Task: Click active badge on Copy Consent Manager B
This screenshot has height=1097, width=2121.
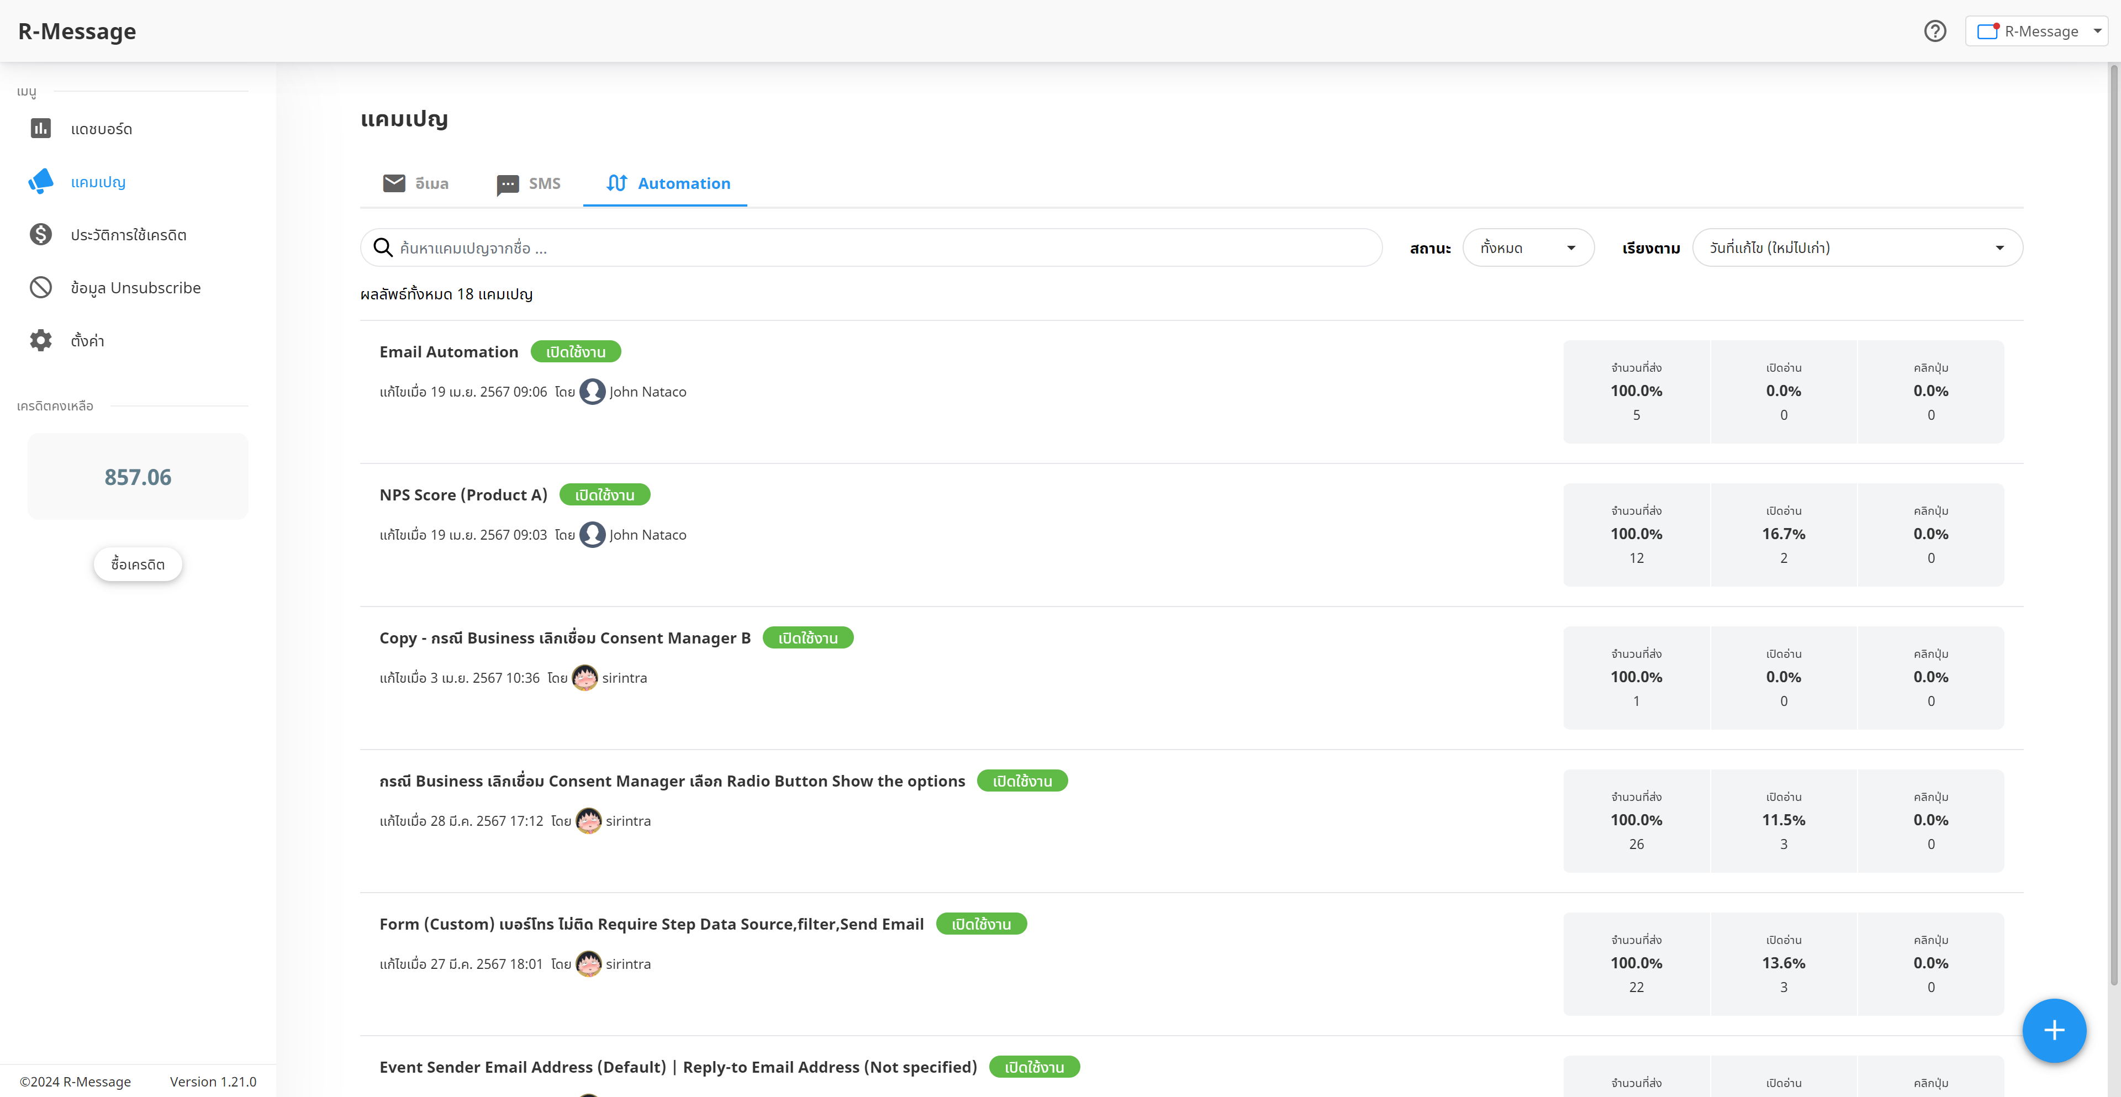Action: [808, 639]
